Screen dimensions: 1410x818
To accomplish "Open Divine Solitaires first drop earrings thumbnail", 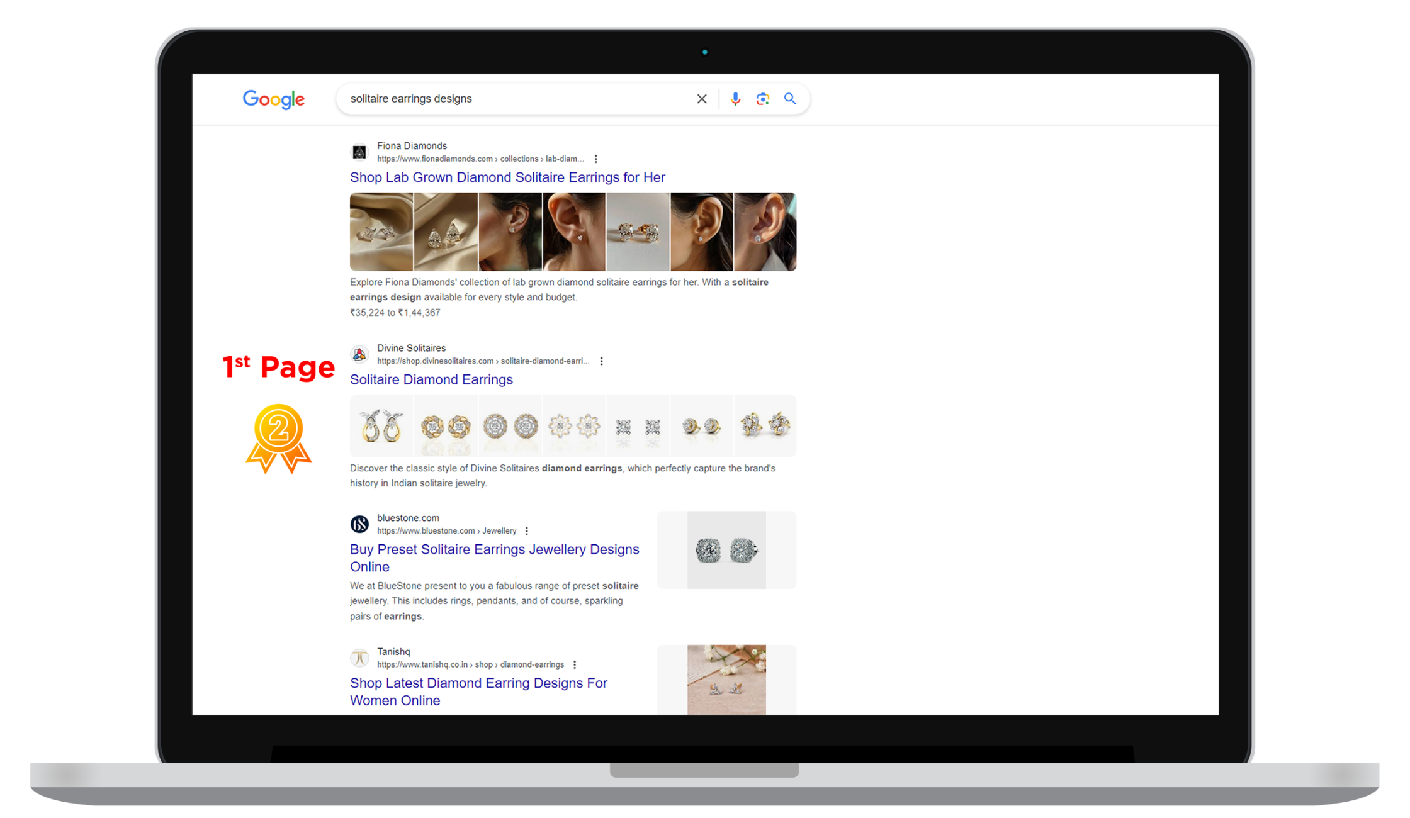I will click(x=381, y=426).
